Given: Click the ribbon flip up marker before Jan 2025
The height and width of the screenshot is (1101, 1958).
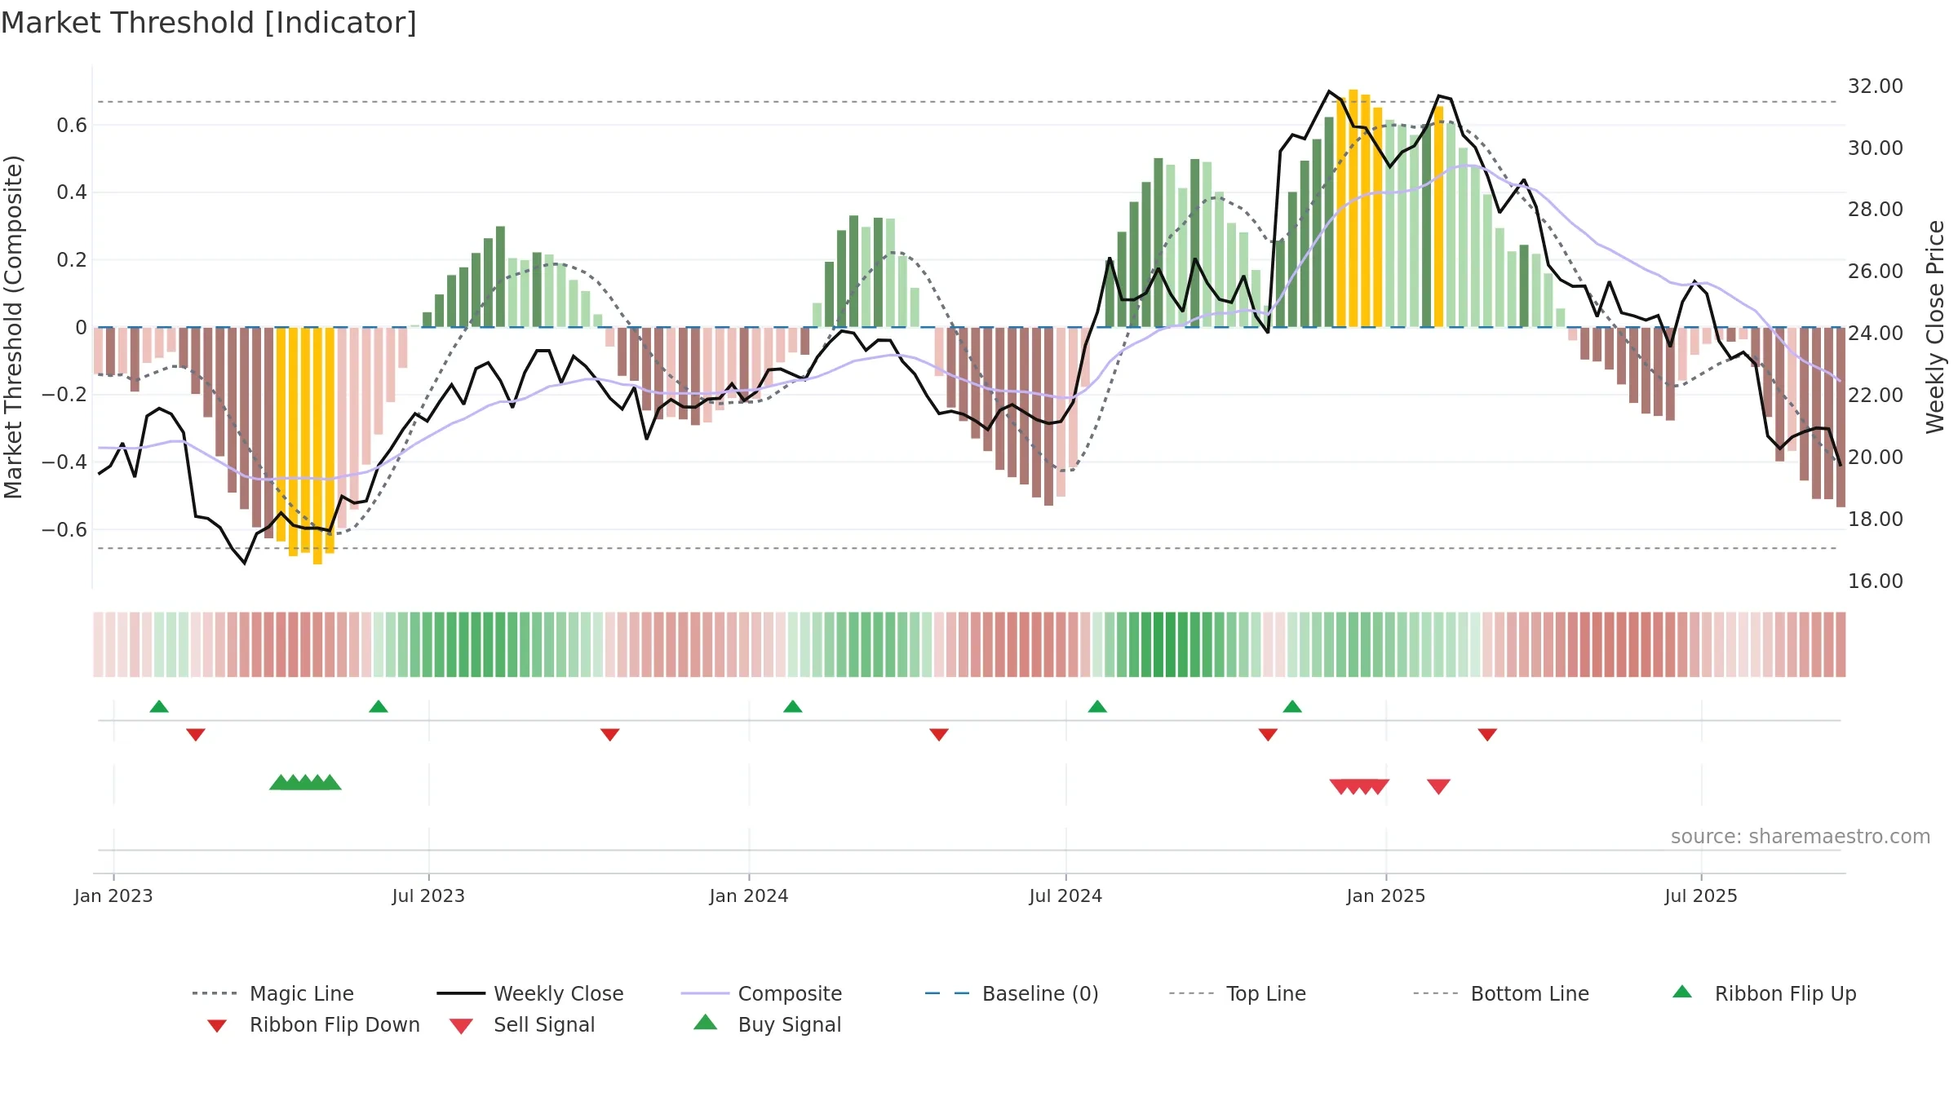Looking at the screenshot, I should [1292, 706].
